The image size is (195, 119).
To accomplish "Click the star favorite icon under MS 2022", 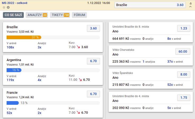I will (4, 7).
